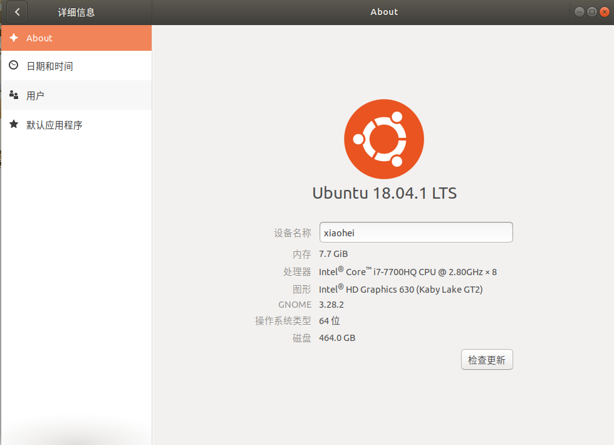Image resolution: width=614 pixels, height=445 pixels.
Task: Click the star icon beside 默认应用程序
Action: click(x=14, y=124)
